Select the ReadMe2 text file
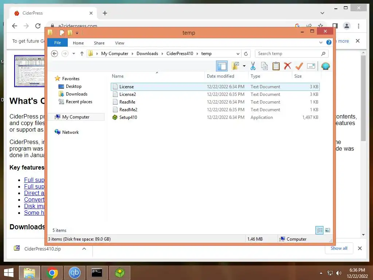Image resolution: width=373 pixels, height=280 pixels. tap(215, 109)
